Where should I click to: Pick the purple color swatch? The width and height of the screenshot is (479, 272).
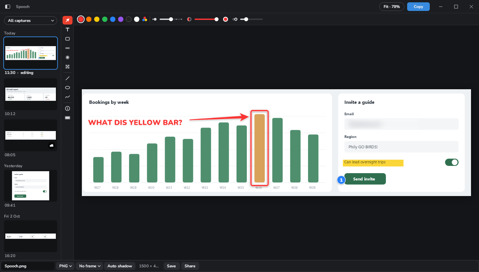[x=121, y=19]
